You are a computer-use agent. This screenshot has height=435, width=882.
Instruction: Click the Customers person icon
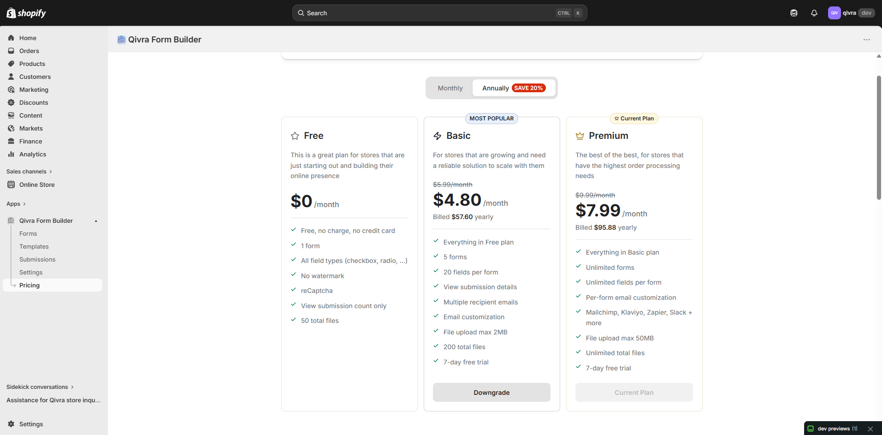(11, 77)
